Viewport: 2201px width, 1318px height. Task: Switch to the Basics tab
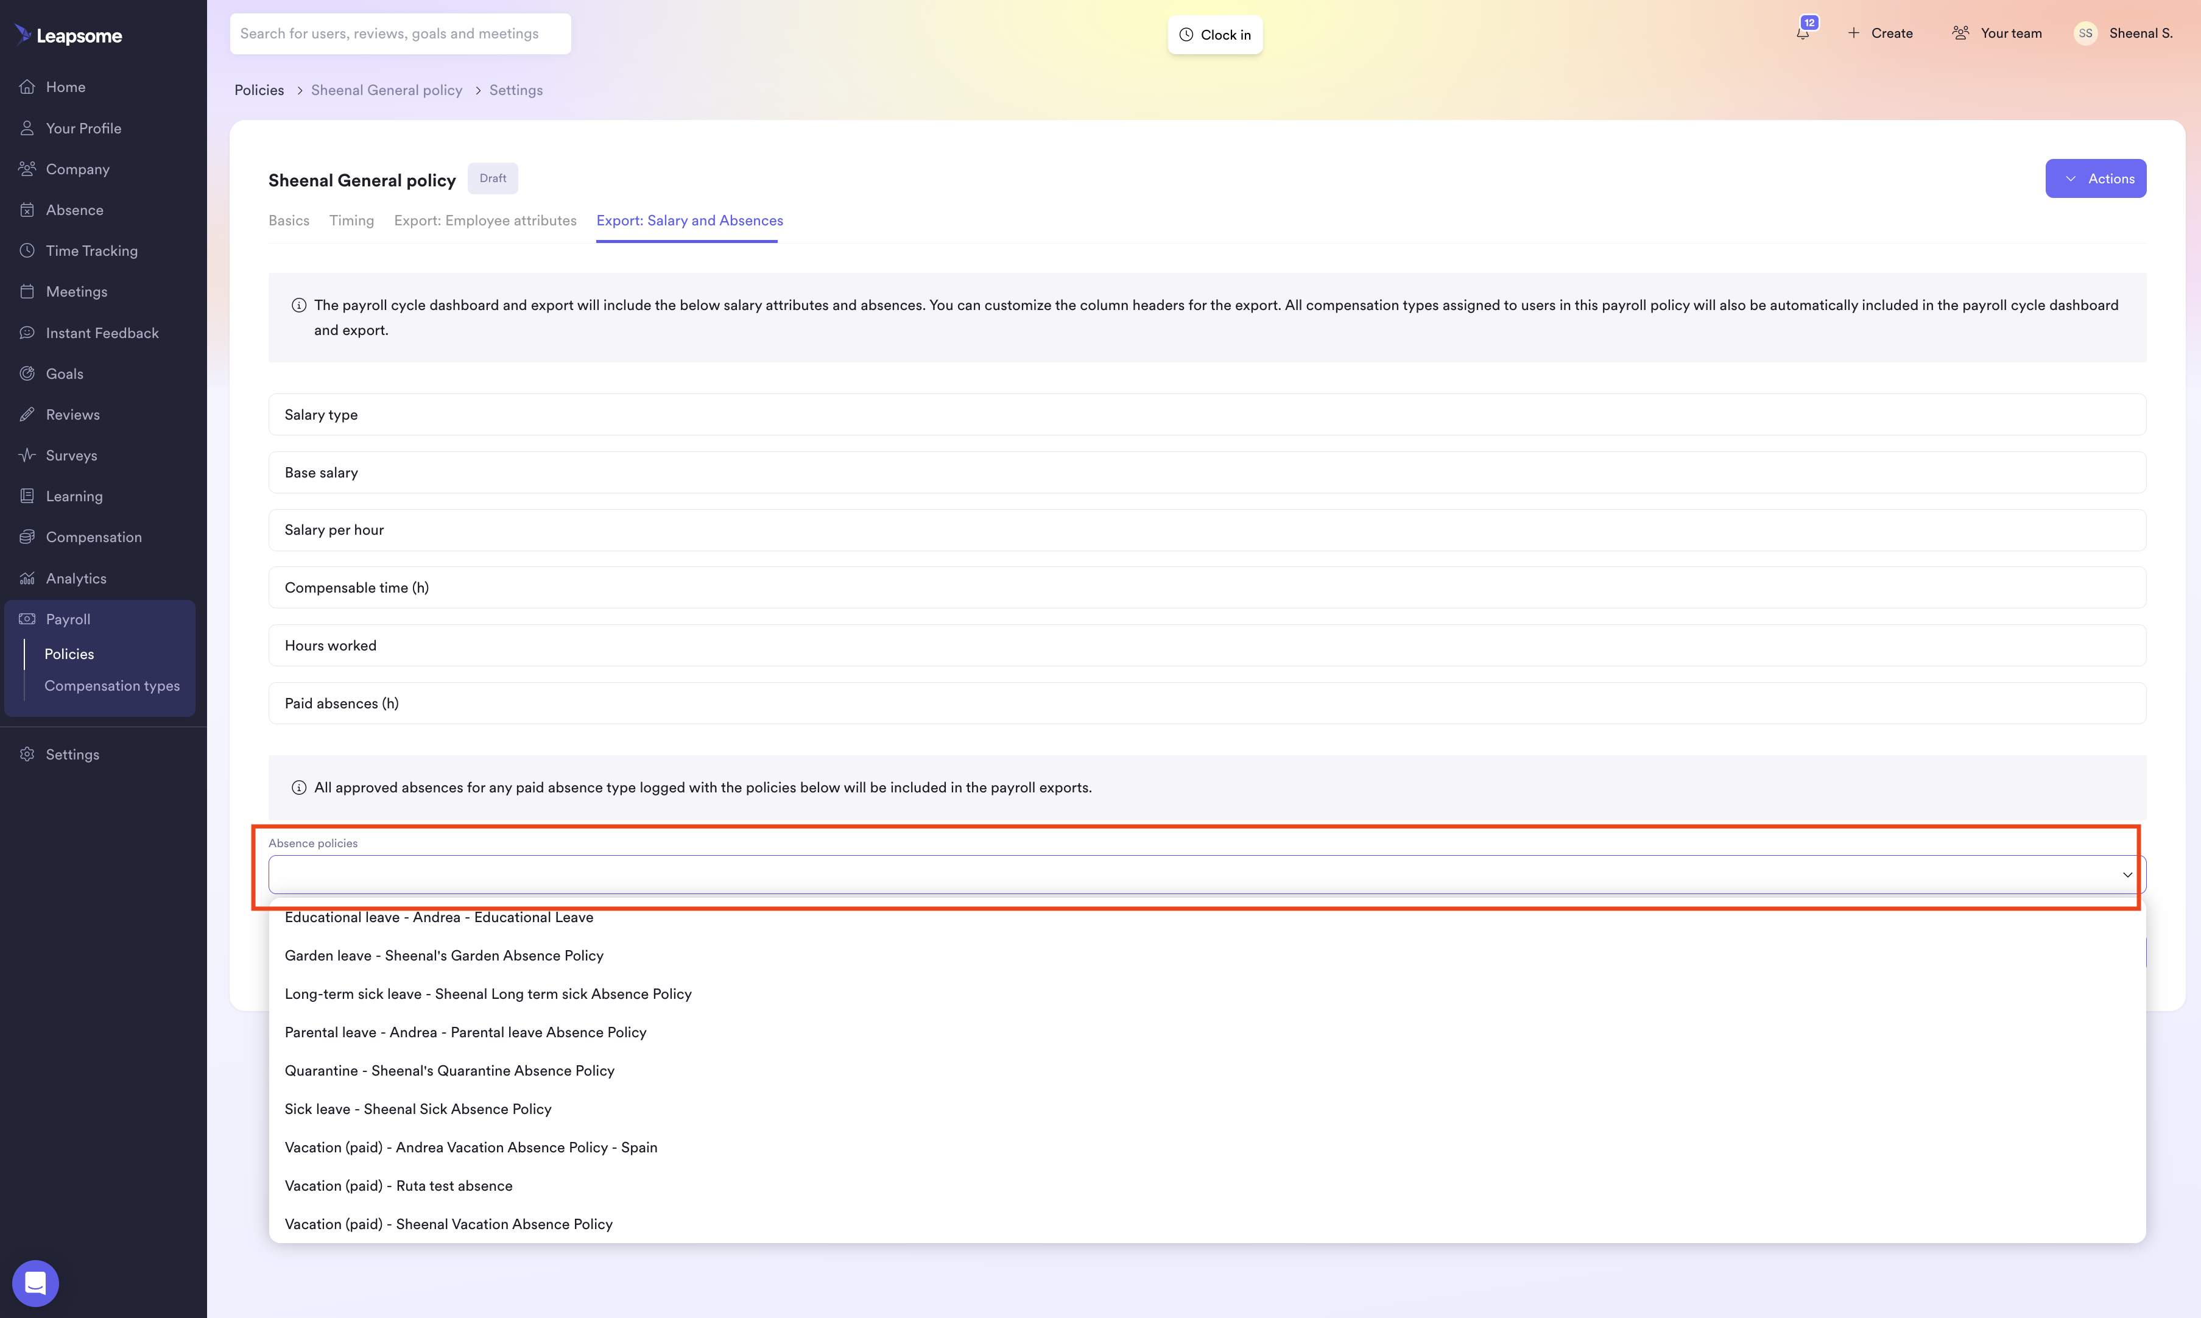pos(289,220)
